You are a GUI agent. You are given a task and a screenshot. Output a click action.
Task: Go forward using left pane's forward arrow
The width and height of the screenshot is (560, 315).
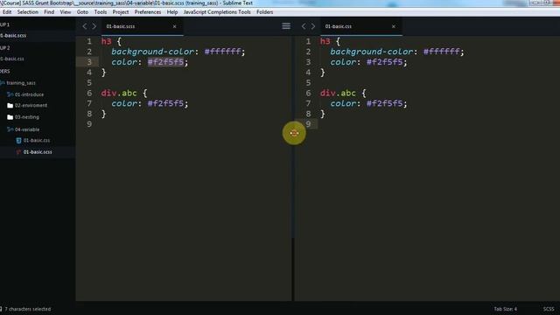pos(94,26)
